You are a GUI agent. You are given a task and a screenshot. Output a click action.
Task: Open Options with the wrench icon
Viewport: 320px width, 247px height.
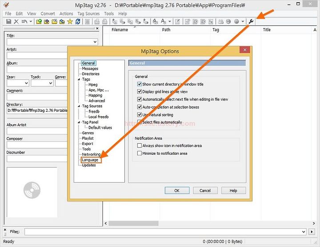point(251,21)
